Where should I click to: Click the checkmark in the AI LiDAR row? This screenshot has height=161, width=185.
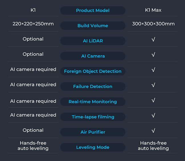pos(153,39)
